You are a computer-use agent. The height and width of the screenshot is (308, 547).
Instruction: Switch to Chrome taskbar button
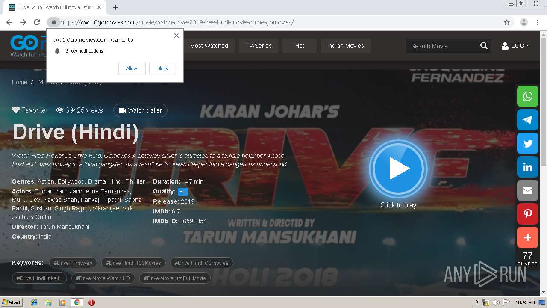point(77,302)
